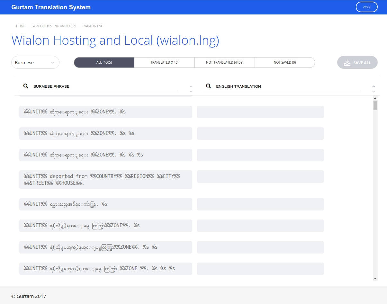Open the NOT TRANSLATED (4459) tab
The image size is (387, 304).
224,62
